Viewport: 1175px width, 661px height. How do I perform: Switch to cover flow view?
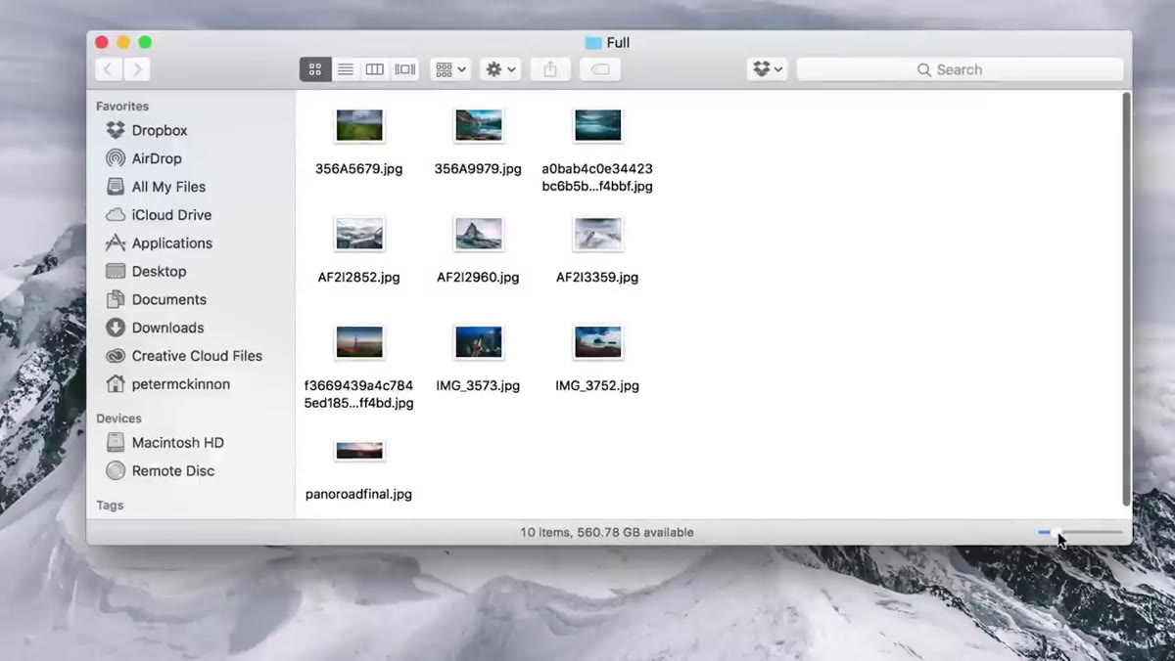click(x=404, y=69)
